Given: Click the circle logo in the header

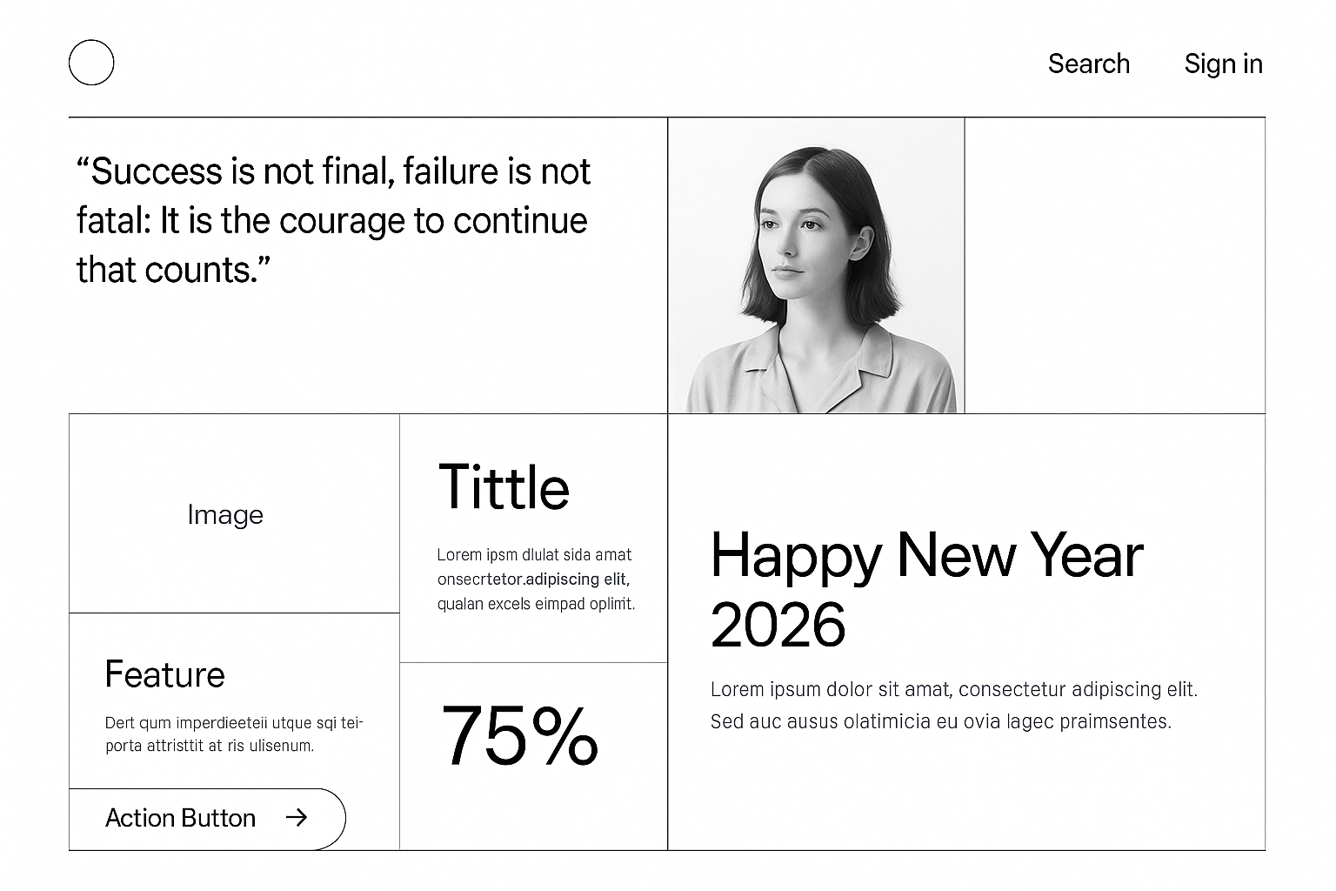Looking at the screenshot, I should pos(91,63).
